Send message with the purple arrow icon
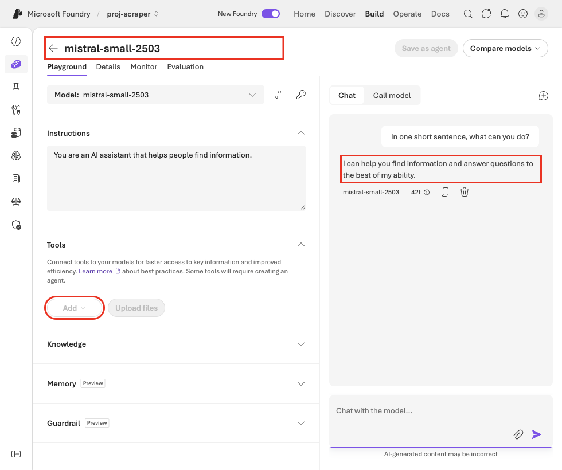562x470 pixels. pyautogui.click(x=537, y=434)
